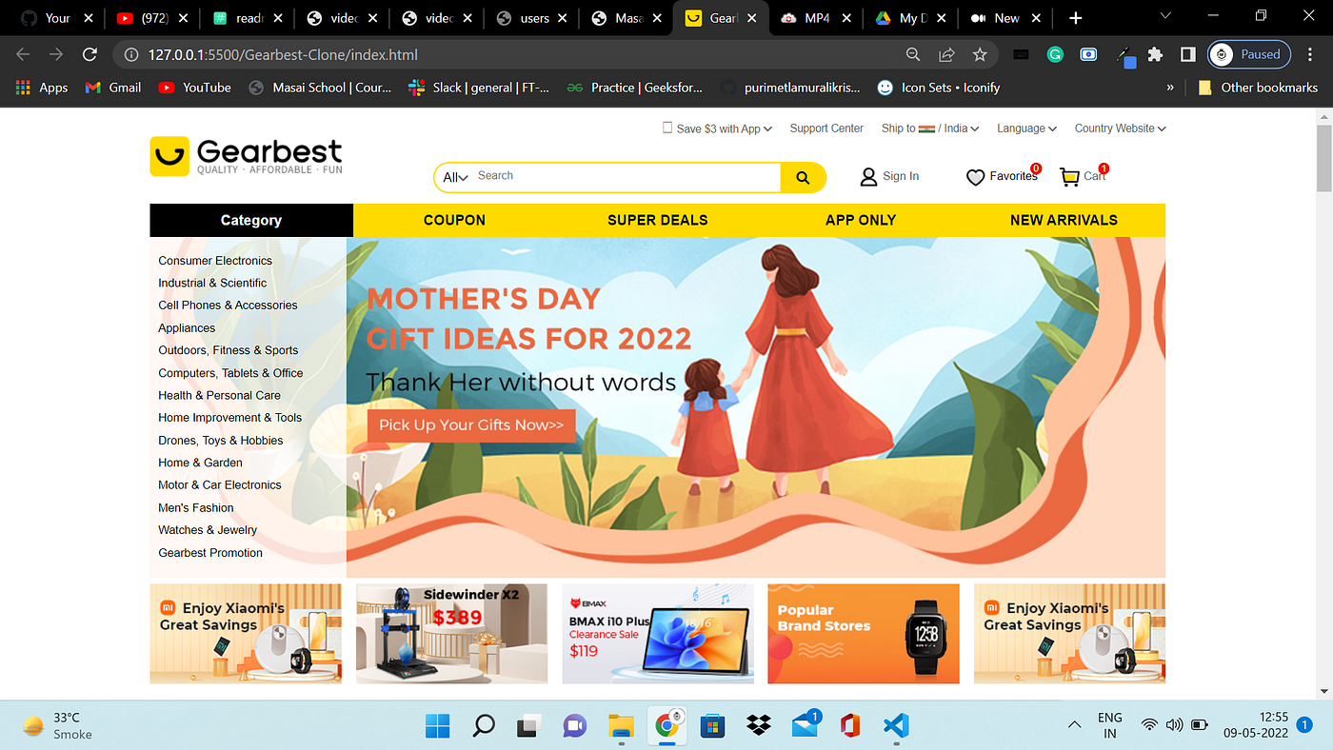This screenshot has width=1333, height=750.
Task: Open Consumer Electronics category
Action: click(x=215, y=261)
